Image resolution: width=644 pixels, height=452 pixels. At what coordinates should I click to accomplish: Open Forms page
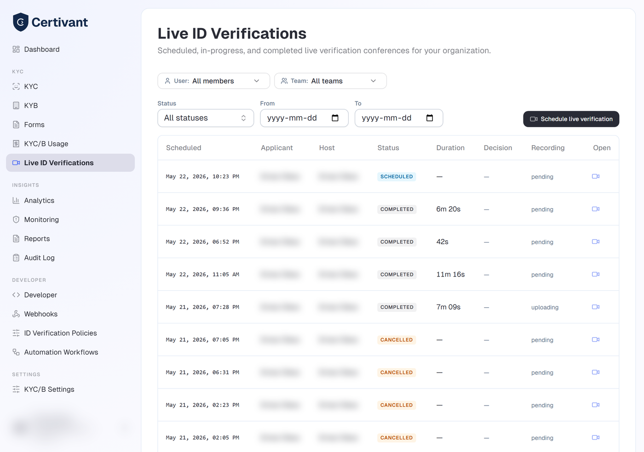click(70, 124)
